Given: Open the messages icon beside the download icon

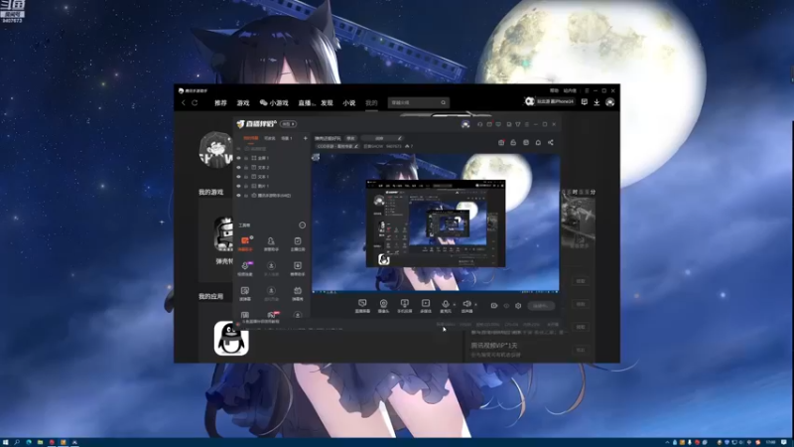Looking at the screenshot, I should point(585,102).
